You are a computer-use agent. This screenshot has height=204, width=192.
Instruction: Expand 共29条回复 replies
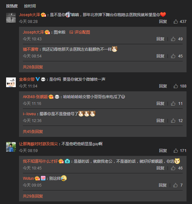click(x=33, y=196)
